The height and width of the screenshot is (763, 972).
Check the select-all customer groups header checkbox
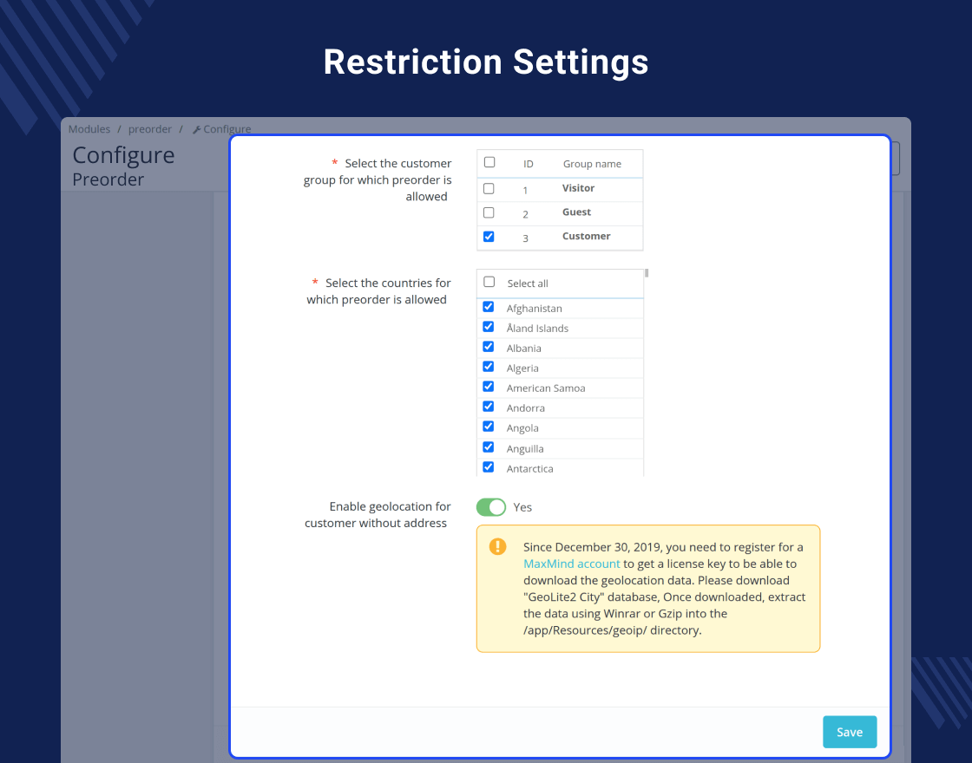coord(489,162)
